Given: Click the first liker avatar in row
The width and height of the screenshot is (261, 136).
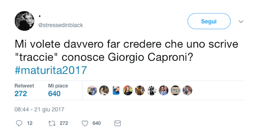Looking at the screenshot, I should point(92,90).
